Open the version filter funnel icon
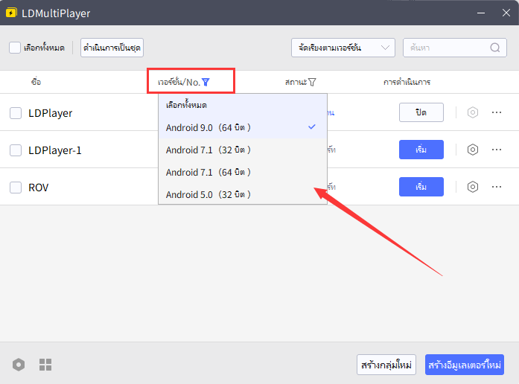The image size is (519, 384). [206, 82]
